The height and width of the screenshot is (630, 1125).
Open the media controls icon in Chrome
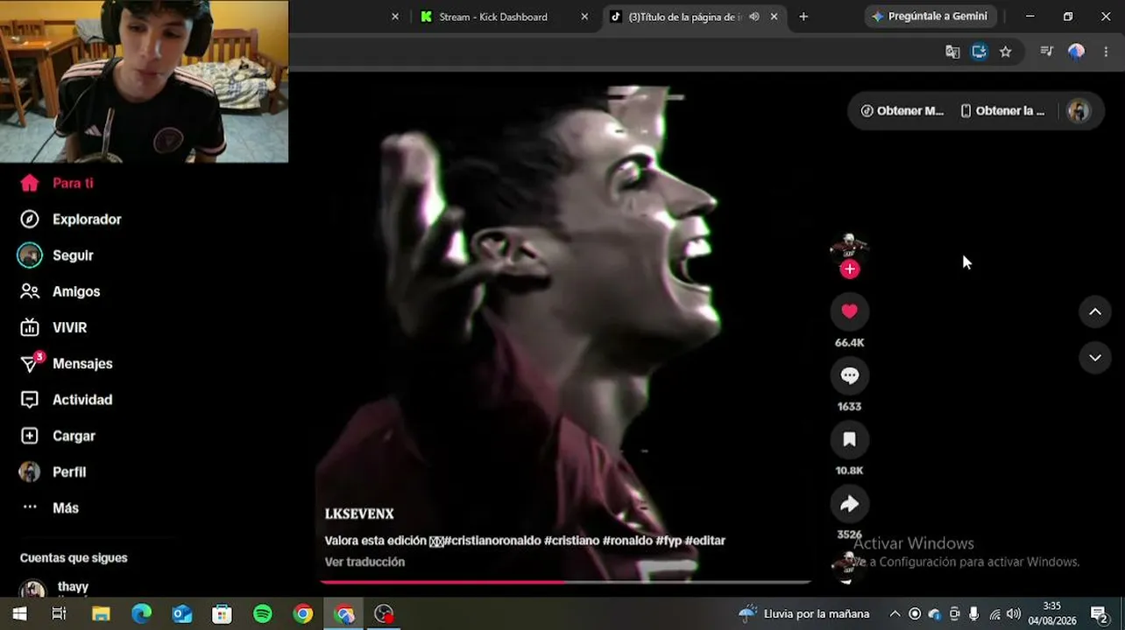1046,52
